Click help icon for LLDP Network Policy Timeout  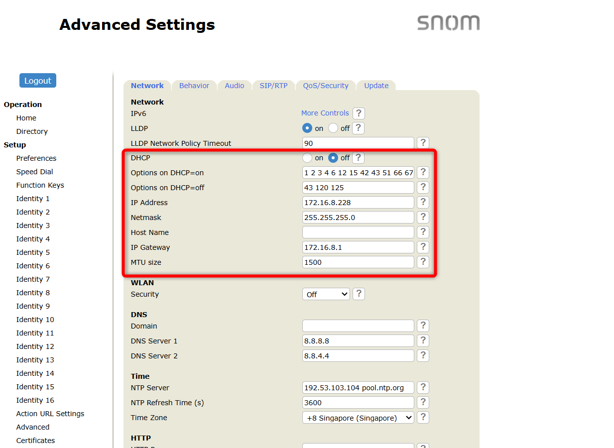pos(423,143)
